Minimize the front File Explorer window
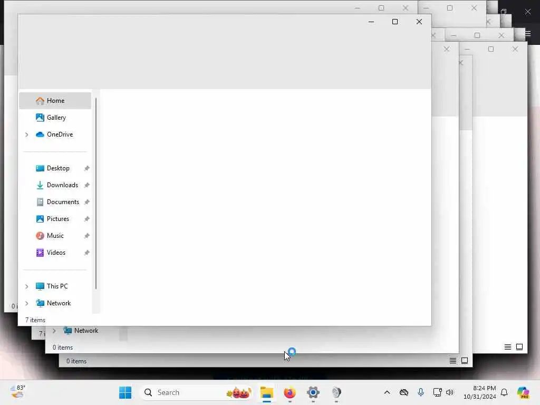The width and height of the screenshot is (540, 405). coord(371,22)
